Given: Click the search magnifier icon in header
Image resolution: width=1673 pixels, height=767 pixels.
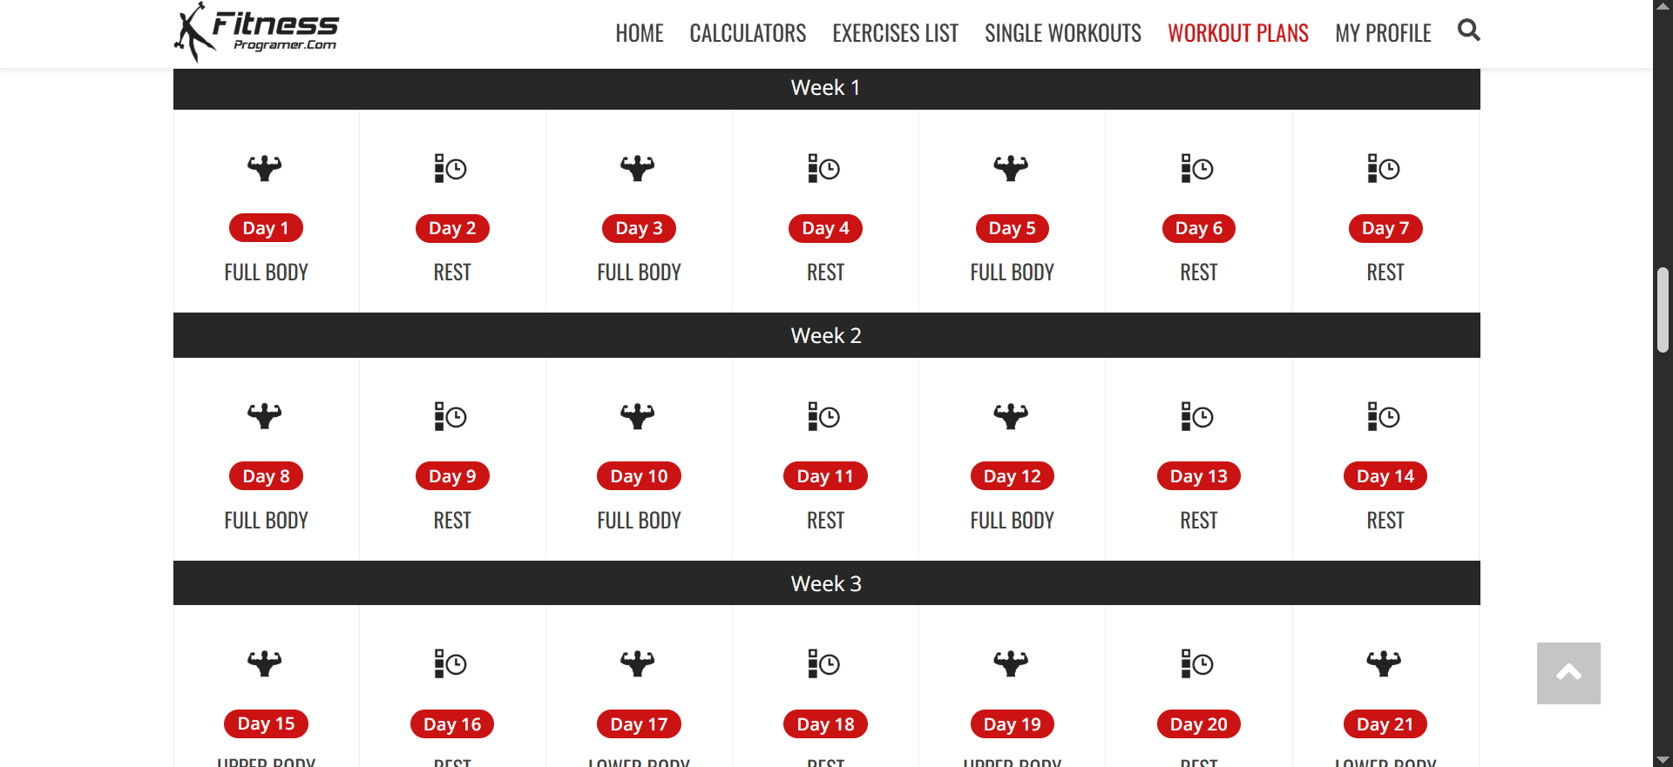Looking at the screenshot, I should (x=1468, y=30).
